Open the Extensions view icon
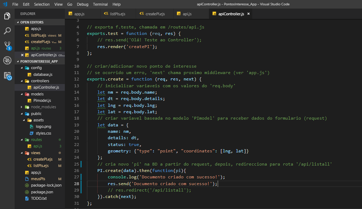The image size is (362, 209). pos(7,75)
